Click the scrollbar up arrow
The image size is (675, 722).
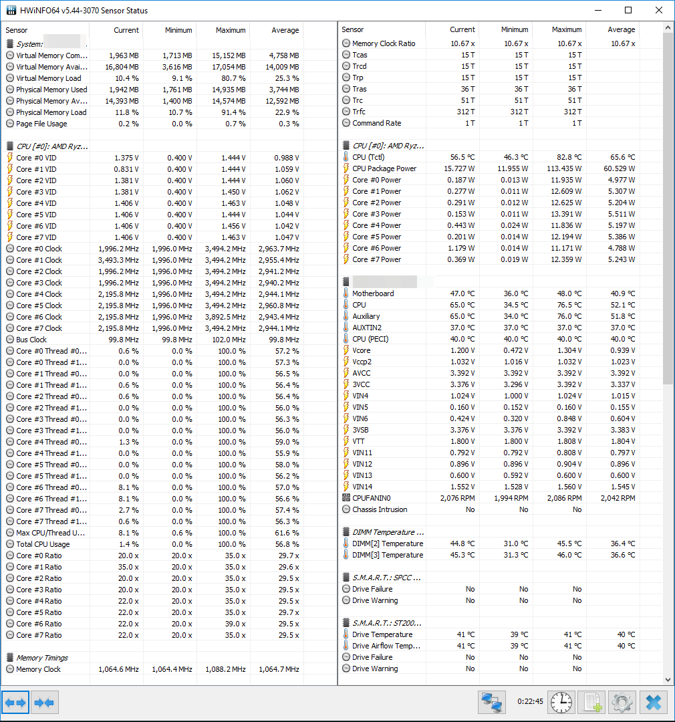(668, 27)
